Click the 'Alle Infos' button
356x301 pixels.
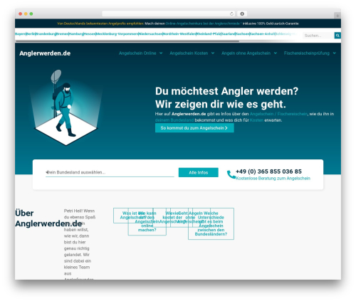pyautogui.click(x=199, y=172)
